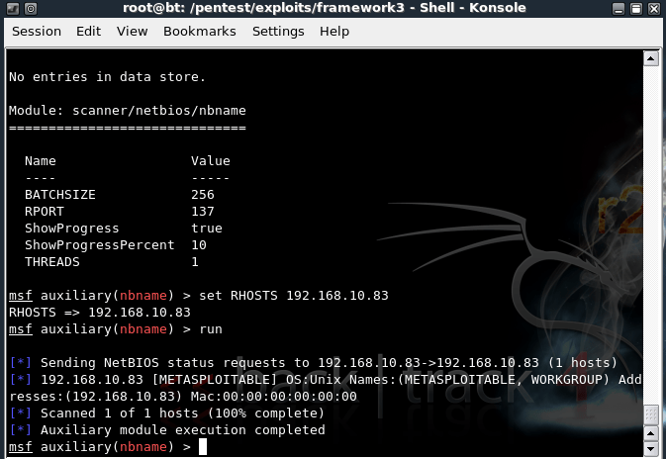The height and width of the screenshot is (459, 666).
Task: Click 'Auxiliary module execution completed' line
Action: (x=183, y=430)
